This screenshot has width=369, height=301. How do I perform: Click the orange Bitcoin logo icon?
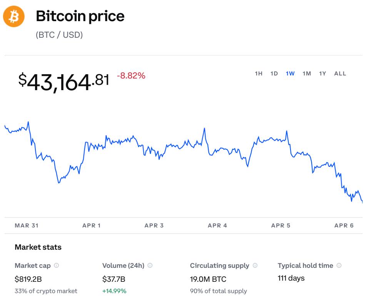point(14,17)
